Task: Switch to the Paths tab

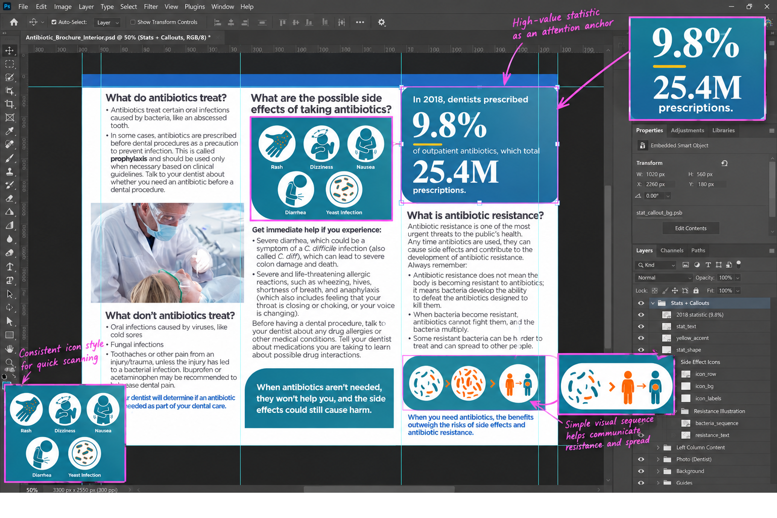Action: coord(698,250)
